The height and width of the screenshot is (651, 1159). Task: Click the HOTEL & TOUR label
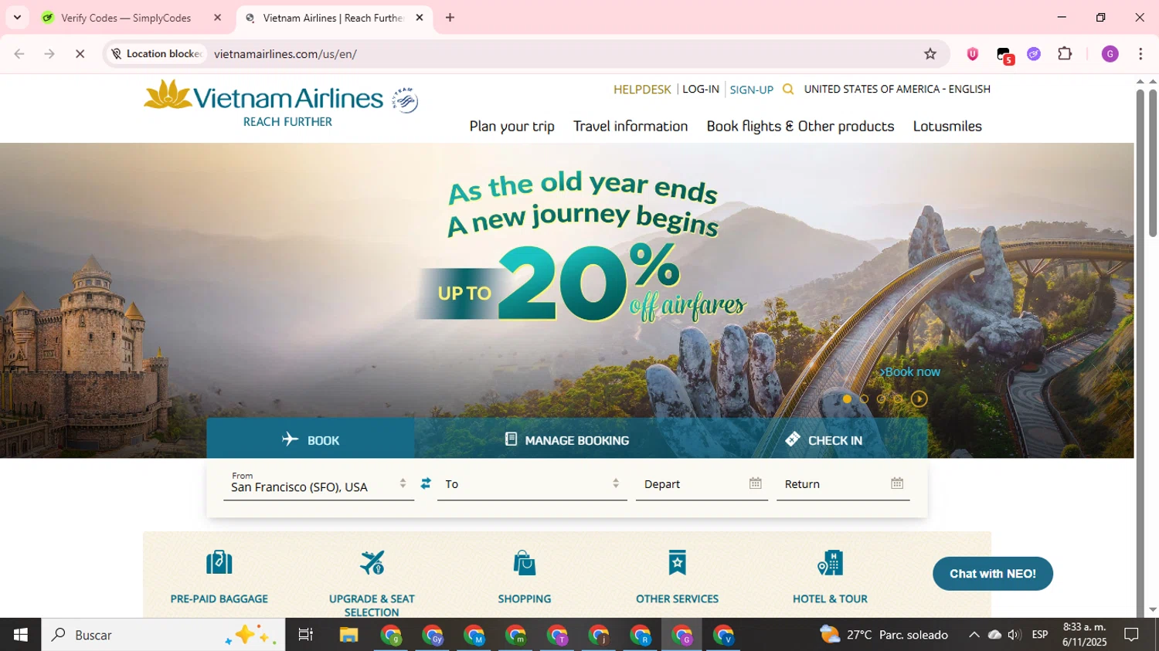tap(830, 598)
